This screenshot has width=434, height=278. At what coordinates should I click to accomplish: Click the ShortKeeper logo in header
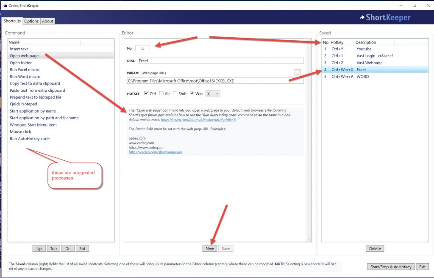coord(385,18)
